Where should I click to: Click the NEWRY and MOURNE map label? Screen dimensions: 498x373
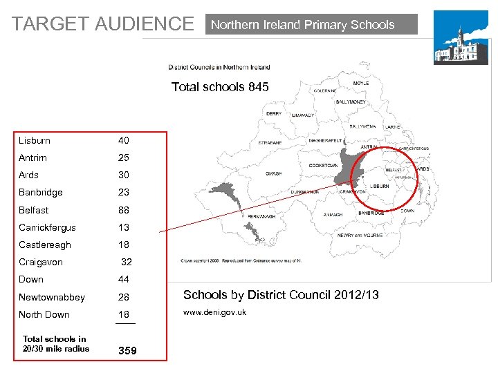point(360,236)
